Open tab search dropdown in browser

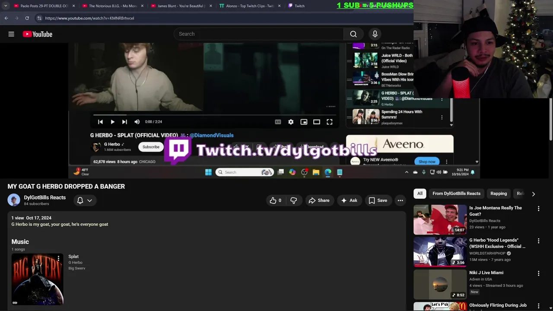(5, 6)
